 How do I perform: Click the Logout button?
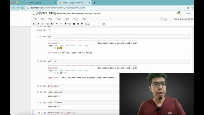188,13
